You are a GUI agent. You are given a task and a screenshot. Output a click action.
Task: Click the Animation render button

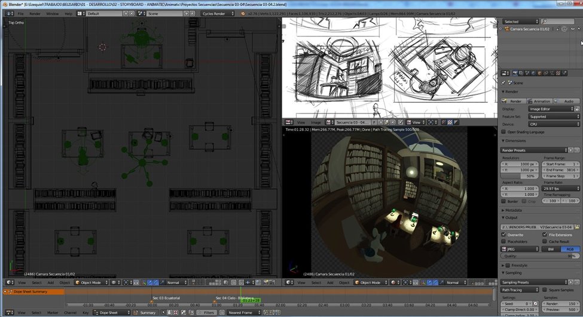coord(539,101)
